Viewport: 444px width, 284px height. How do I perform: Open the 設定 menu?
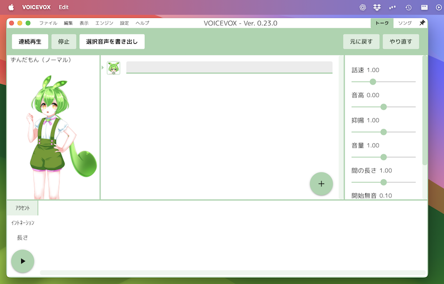[124, 23]
